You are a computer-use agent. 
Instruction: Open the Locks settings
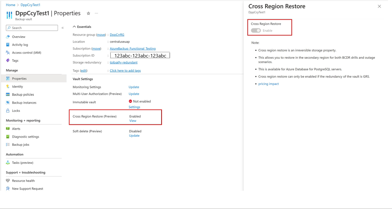[x=15, y=110]
